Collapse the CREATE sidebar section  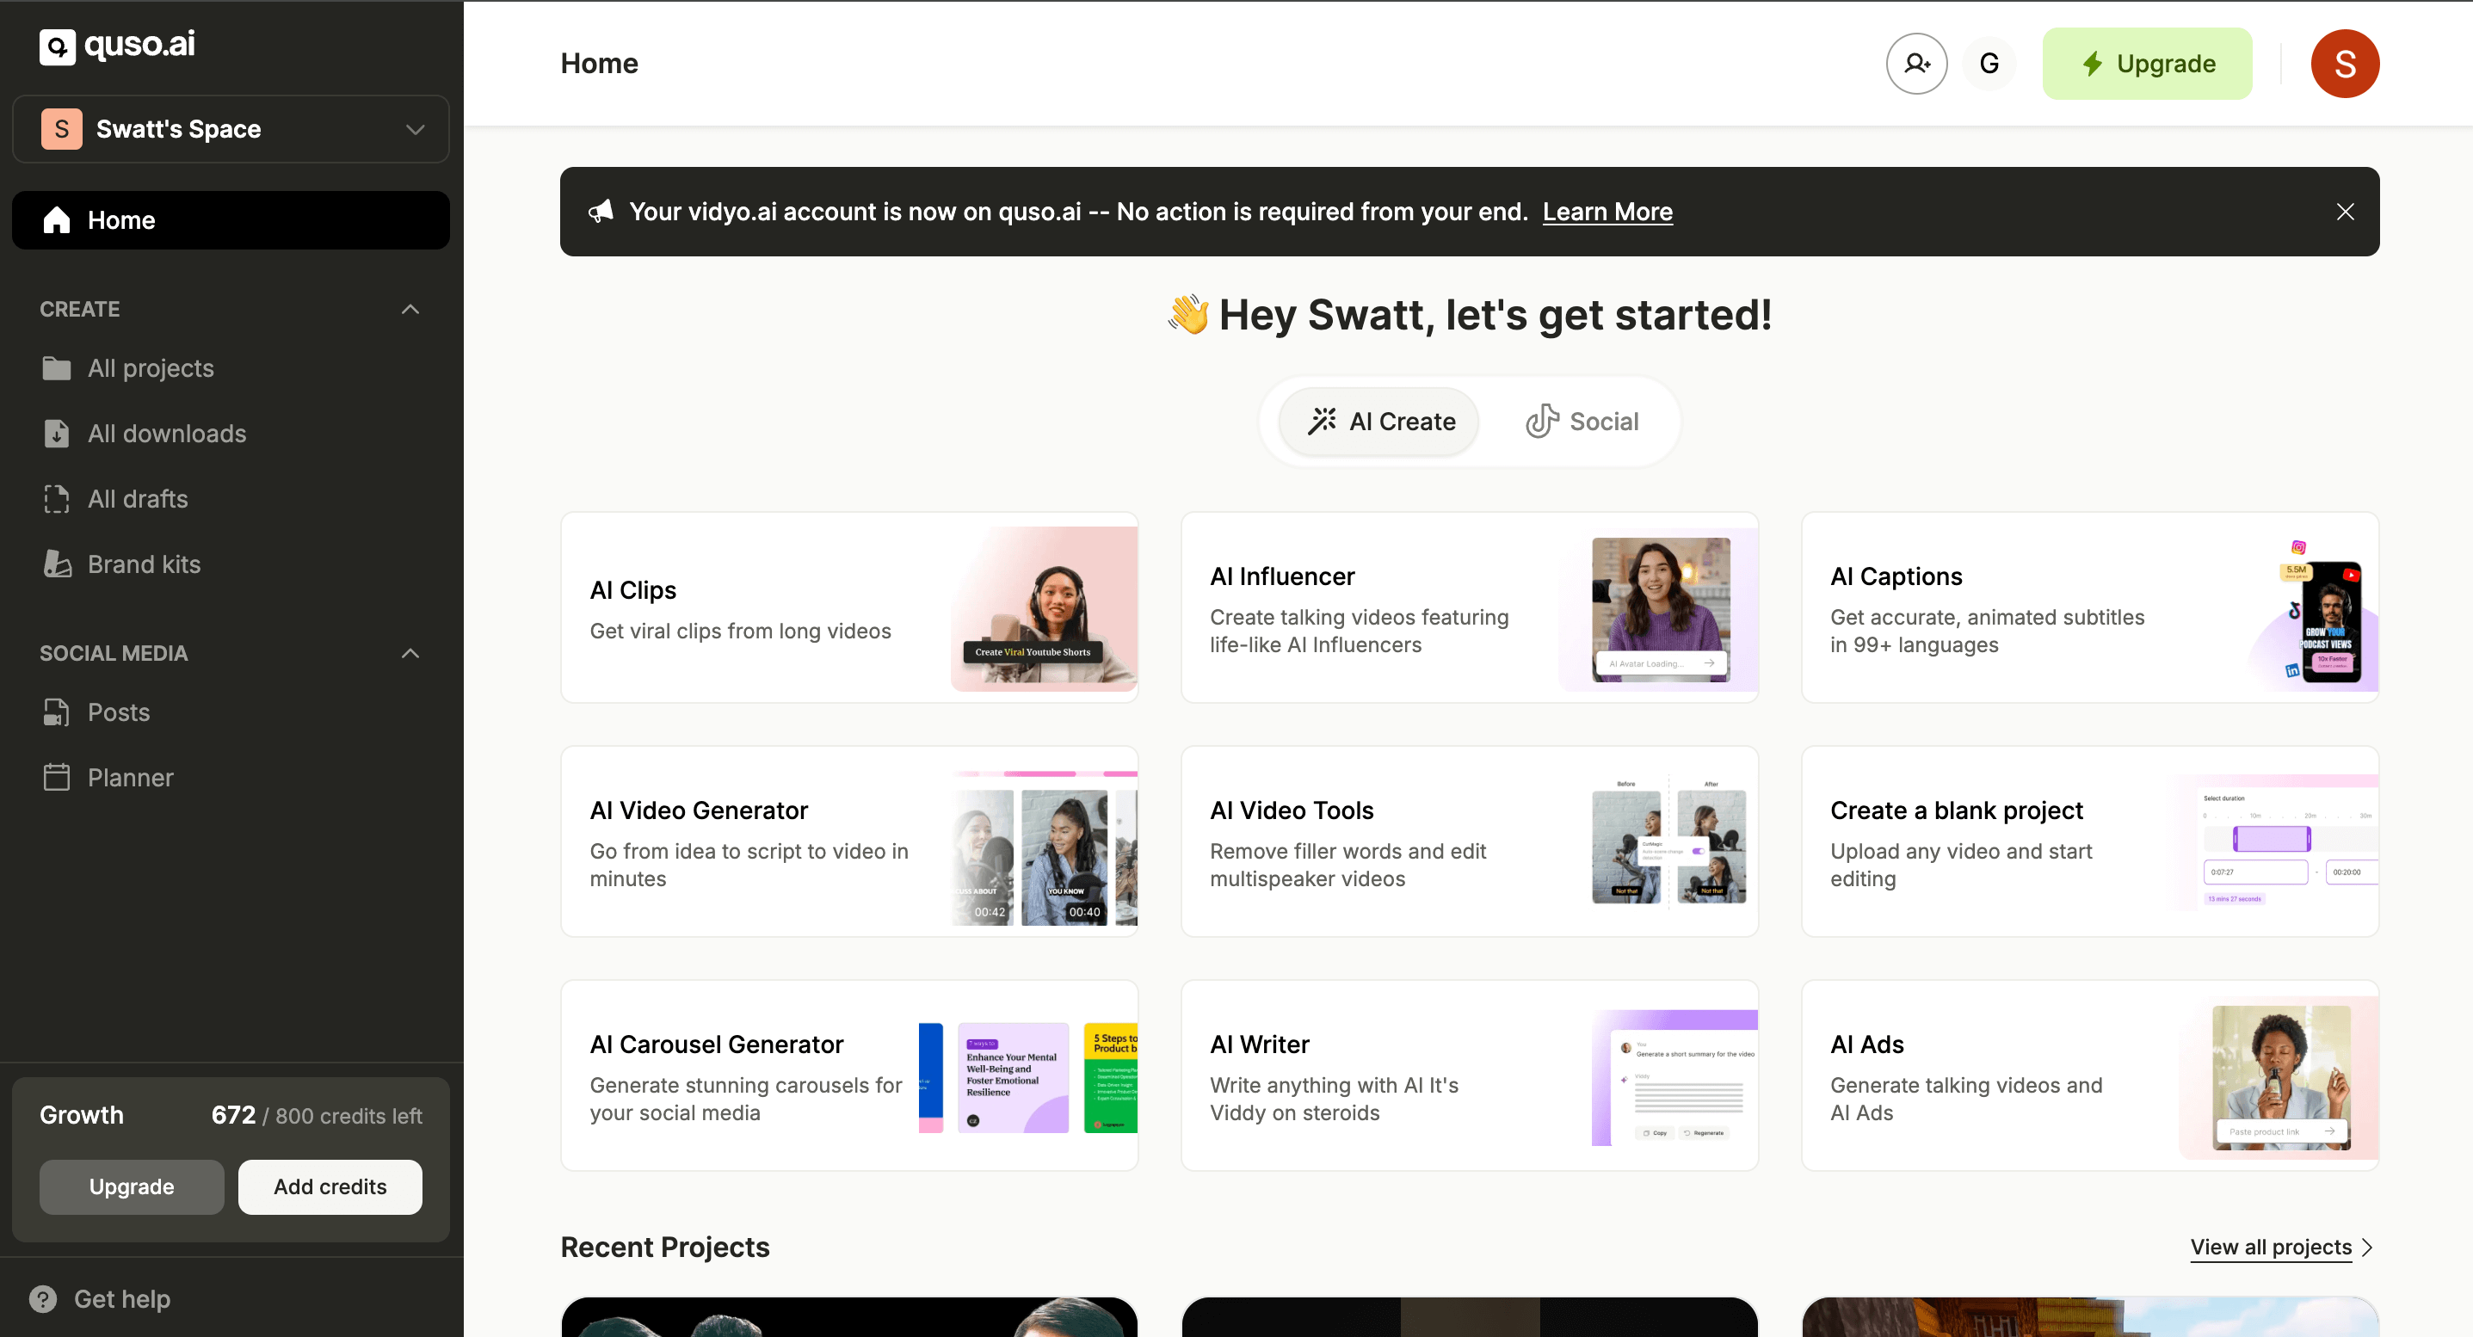point(410,309)
